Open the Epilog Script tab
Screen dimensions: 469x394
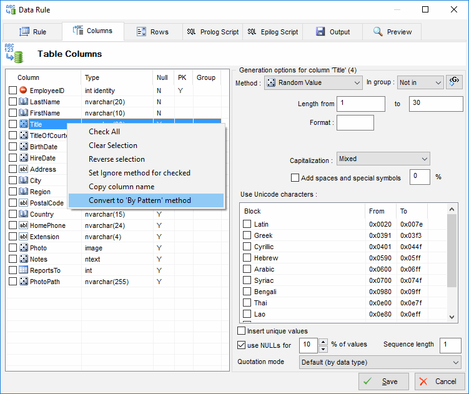273,32
